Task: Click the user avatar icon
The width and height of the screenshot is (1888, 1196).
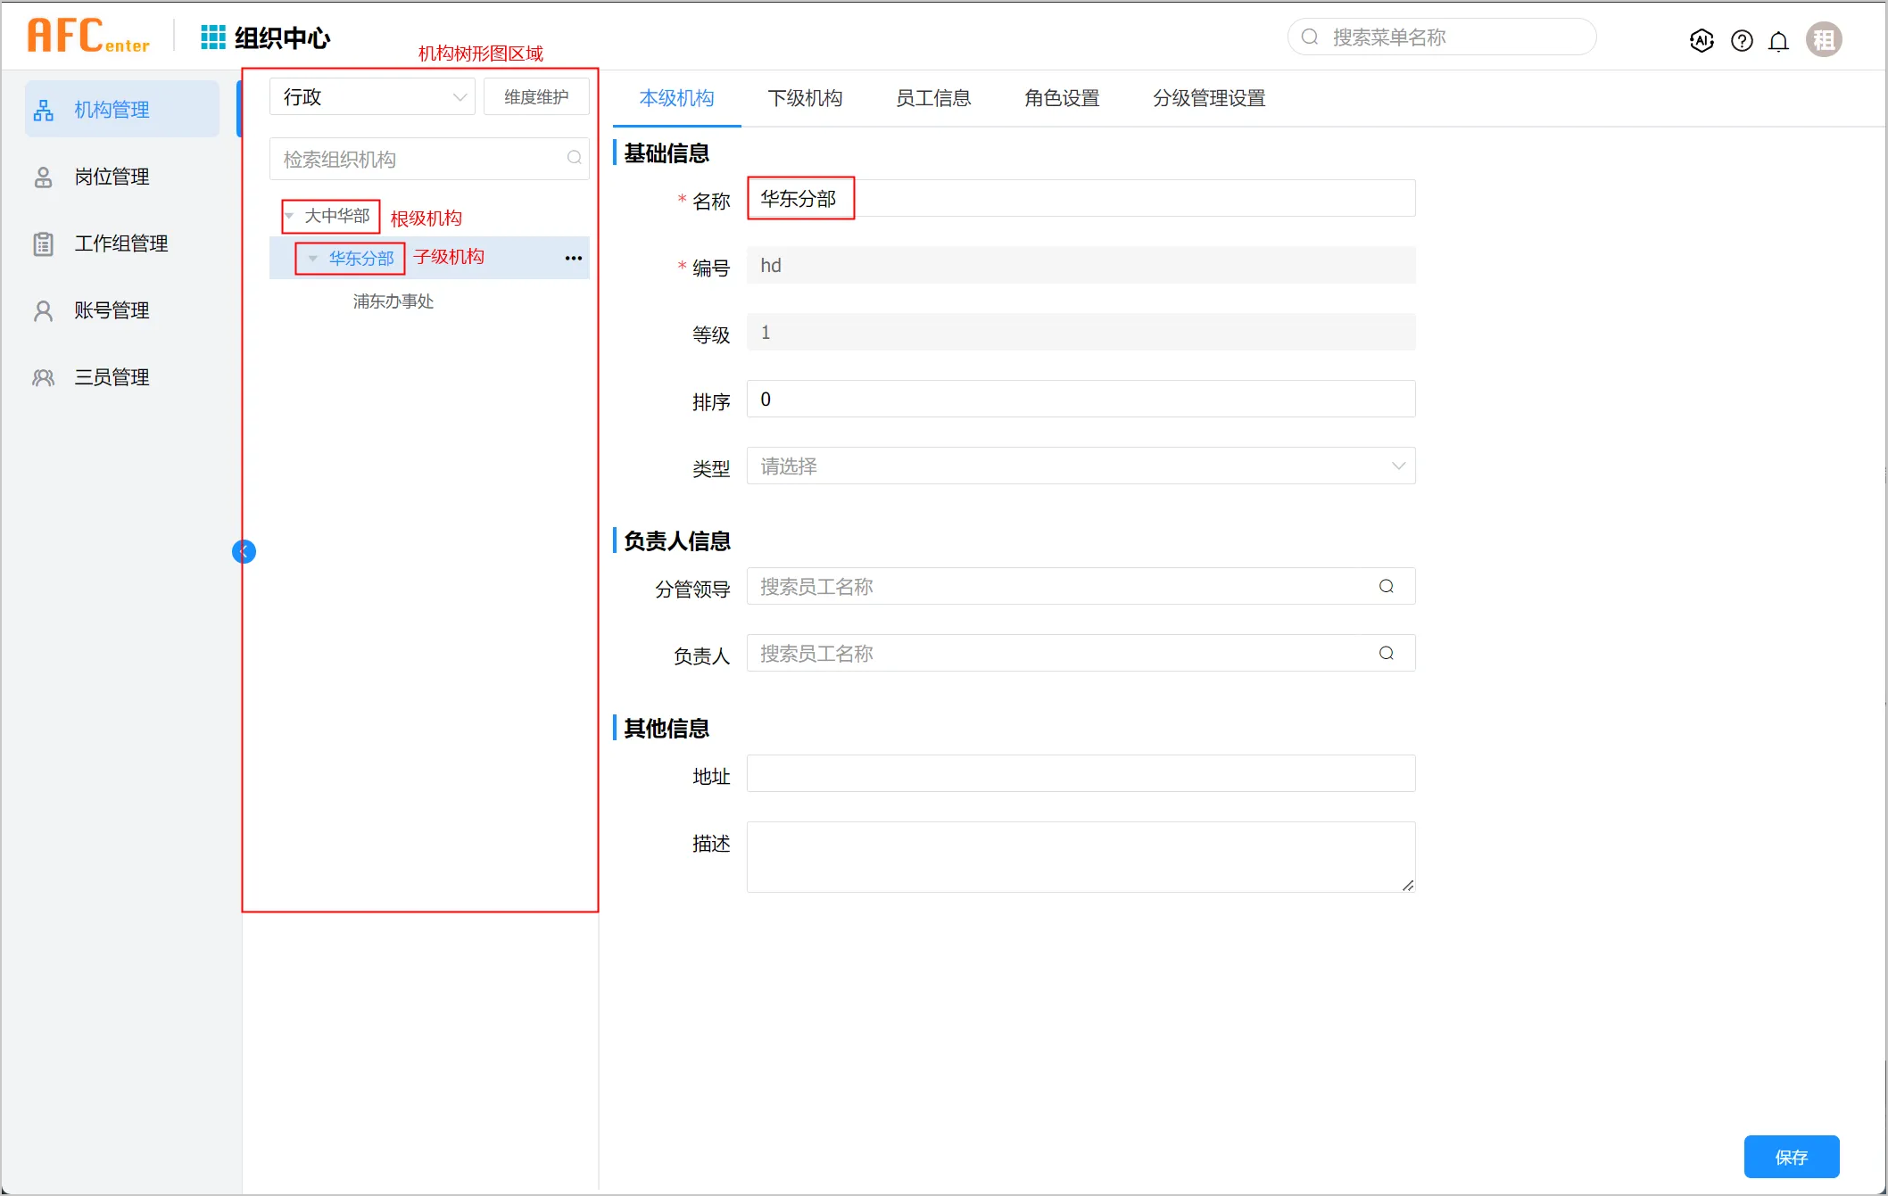Action: point(1824,39)
